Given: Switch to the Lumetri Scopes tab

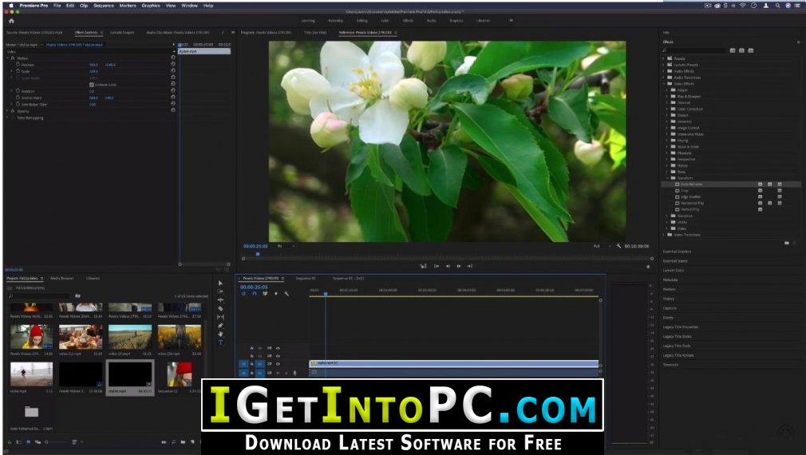Looking at the screenshot, I should 122,33.
